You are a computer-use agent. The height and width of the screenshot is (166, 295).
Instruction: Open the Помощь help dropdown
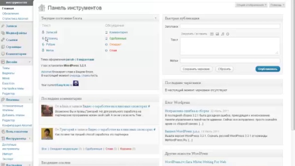tap(277, 5)
